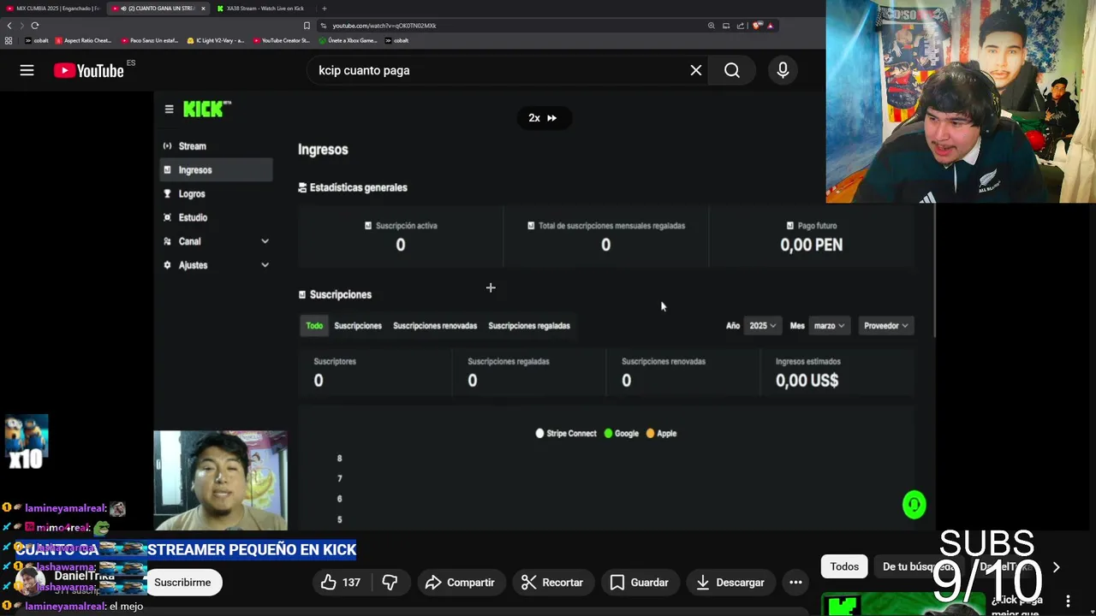
Task: Click the 2x speed indicator overlay
Action: 543,118
